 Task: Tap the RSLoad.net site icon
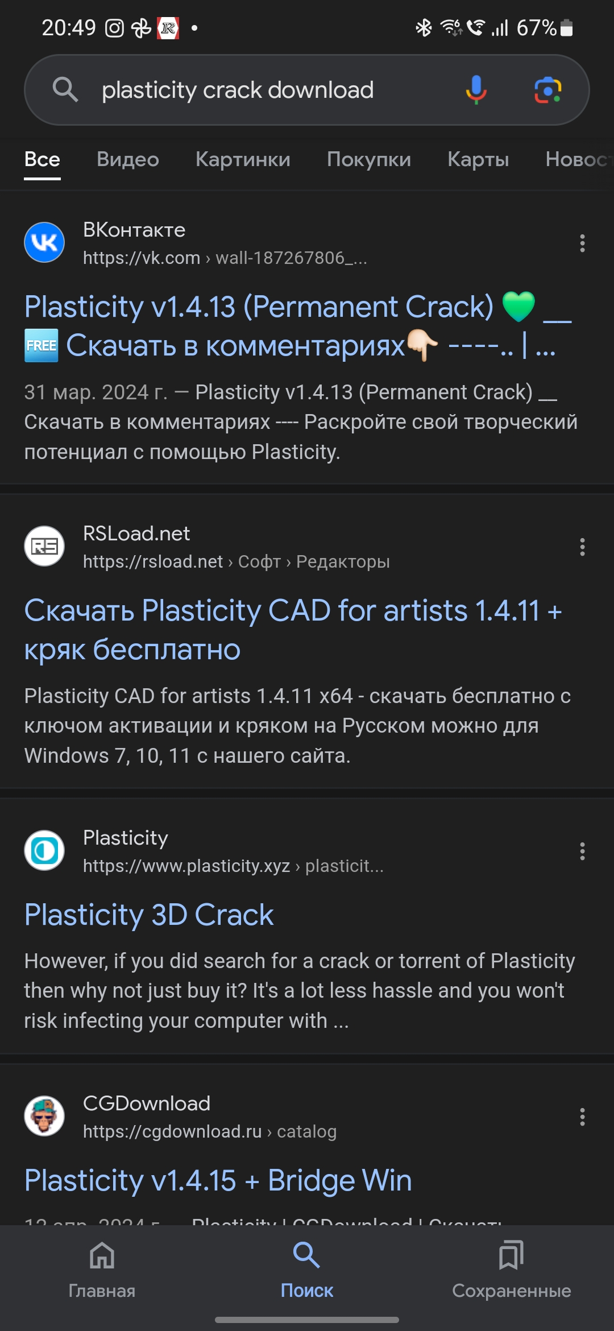point(44,547)
